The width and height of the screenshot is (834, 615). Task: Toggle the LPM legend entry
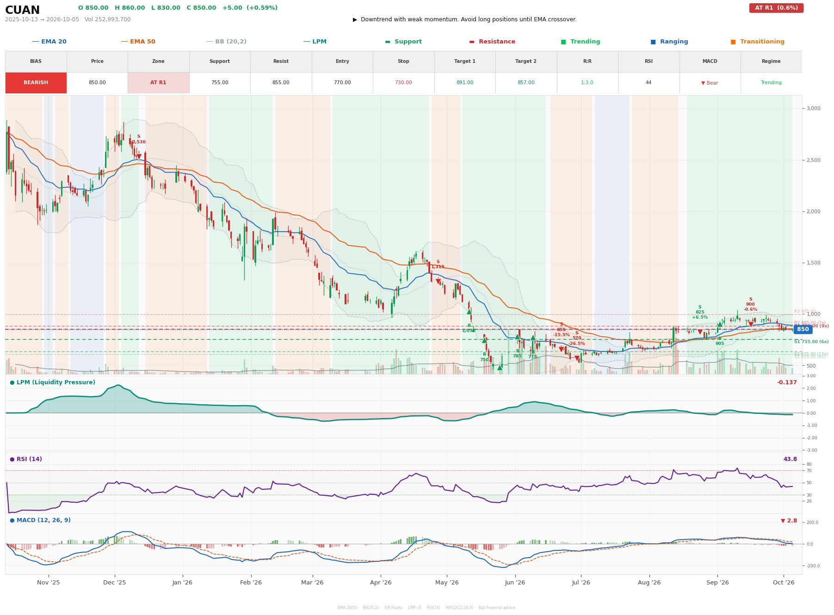pos(315,42)
